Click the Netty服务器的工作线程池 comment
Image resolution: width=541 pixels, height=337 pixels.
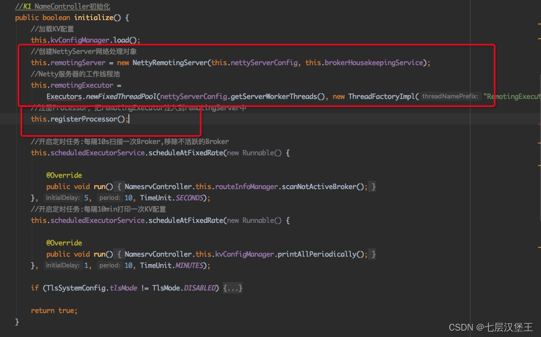75,74
